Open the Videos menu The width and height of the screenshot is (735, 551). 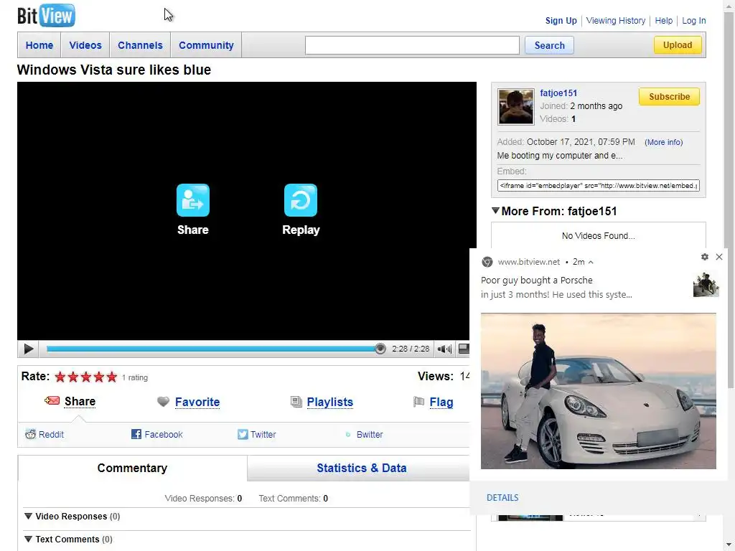click(x=85, y=45)
